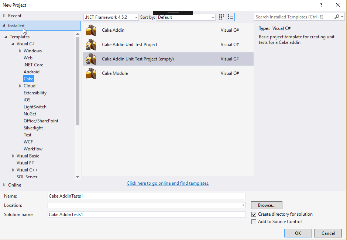Click the Cake Addin template icon

coord(91,30)
